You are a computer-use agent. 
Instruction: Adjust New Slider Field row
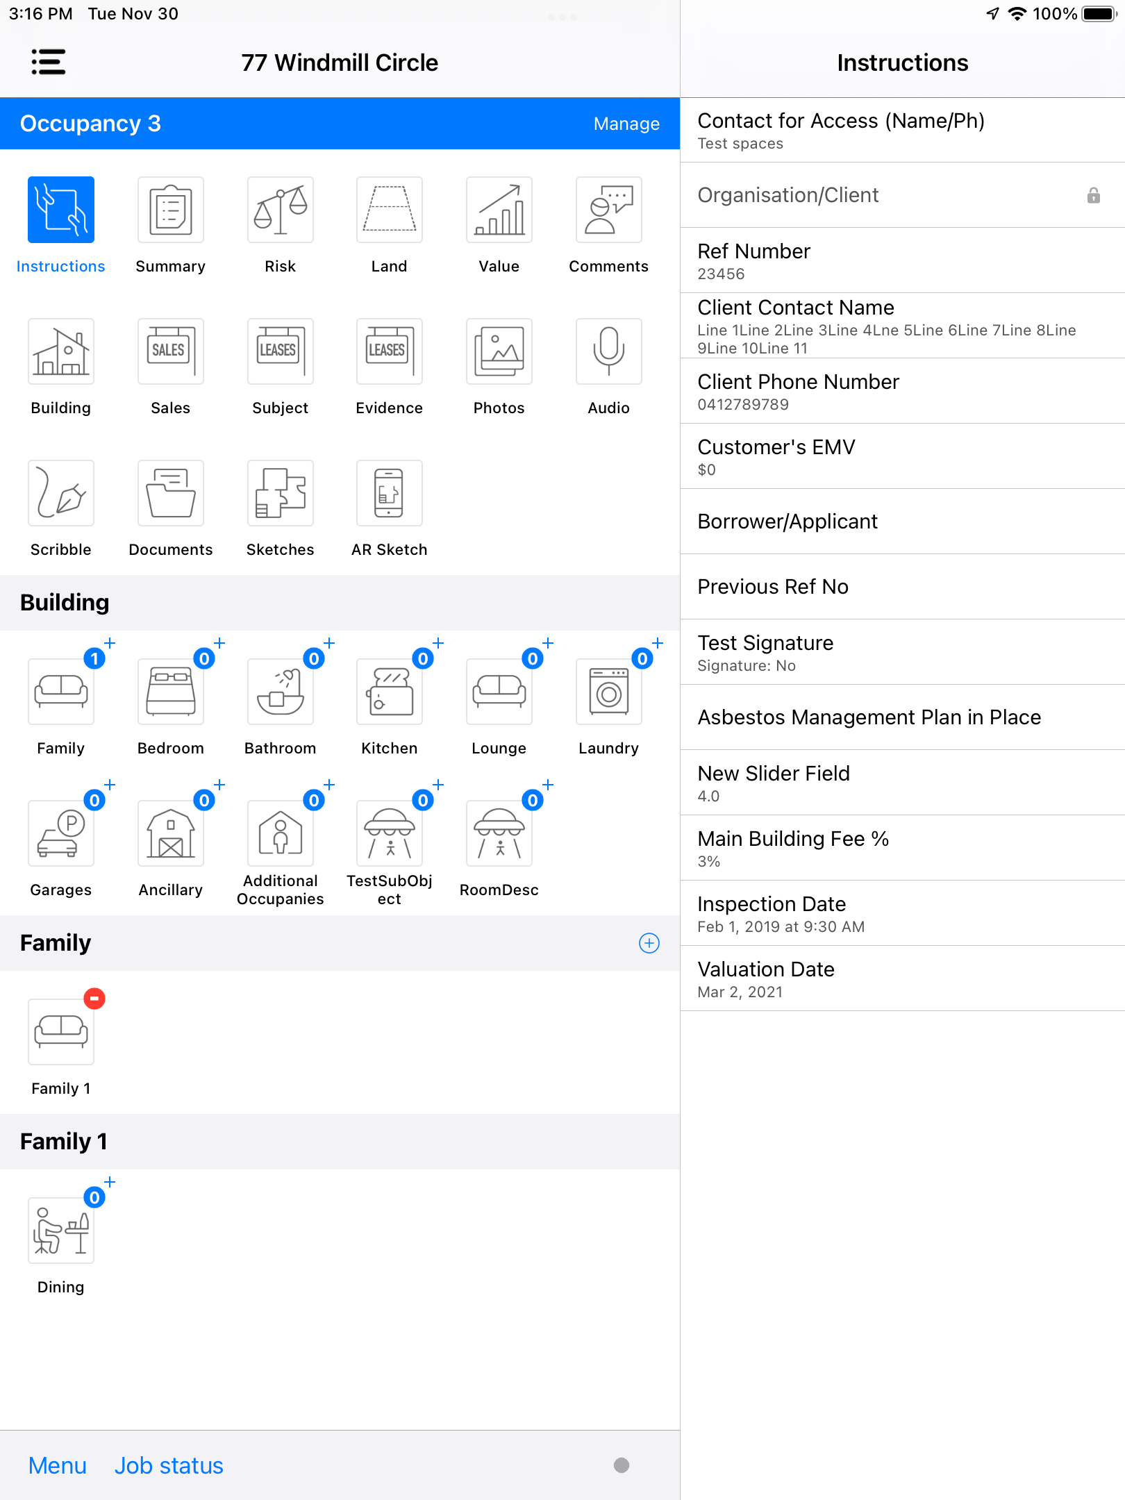coord(903,783)
